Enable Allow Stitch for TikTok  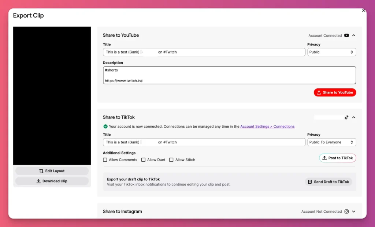171,160
